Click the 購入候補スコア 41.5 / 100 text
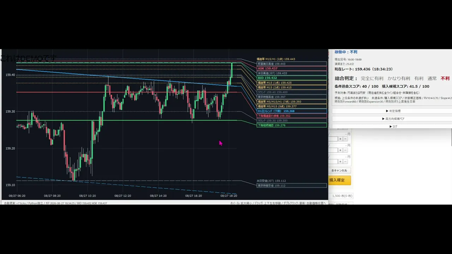452x254 pixels. [405, 86]
